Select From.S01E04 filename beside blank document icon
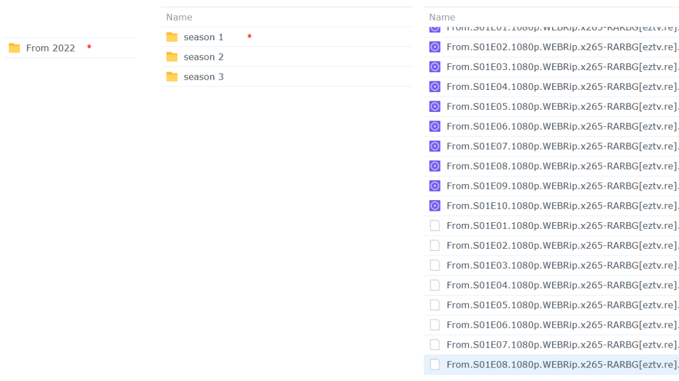The width and height of the screenshot is (679, 381). 562,285
